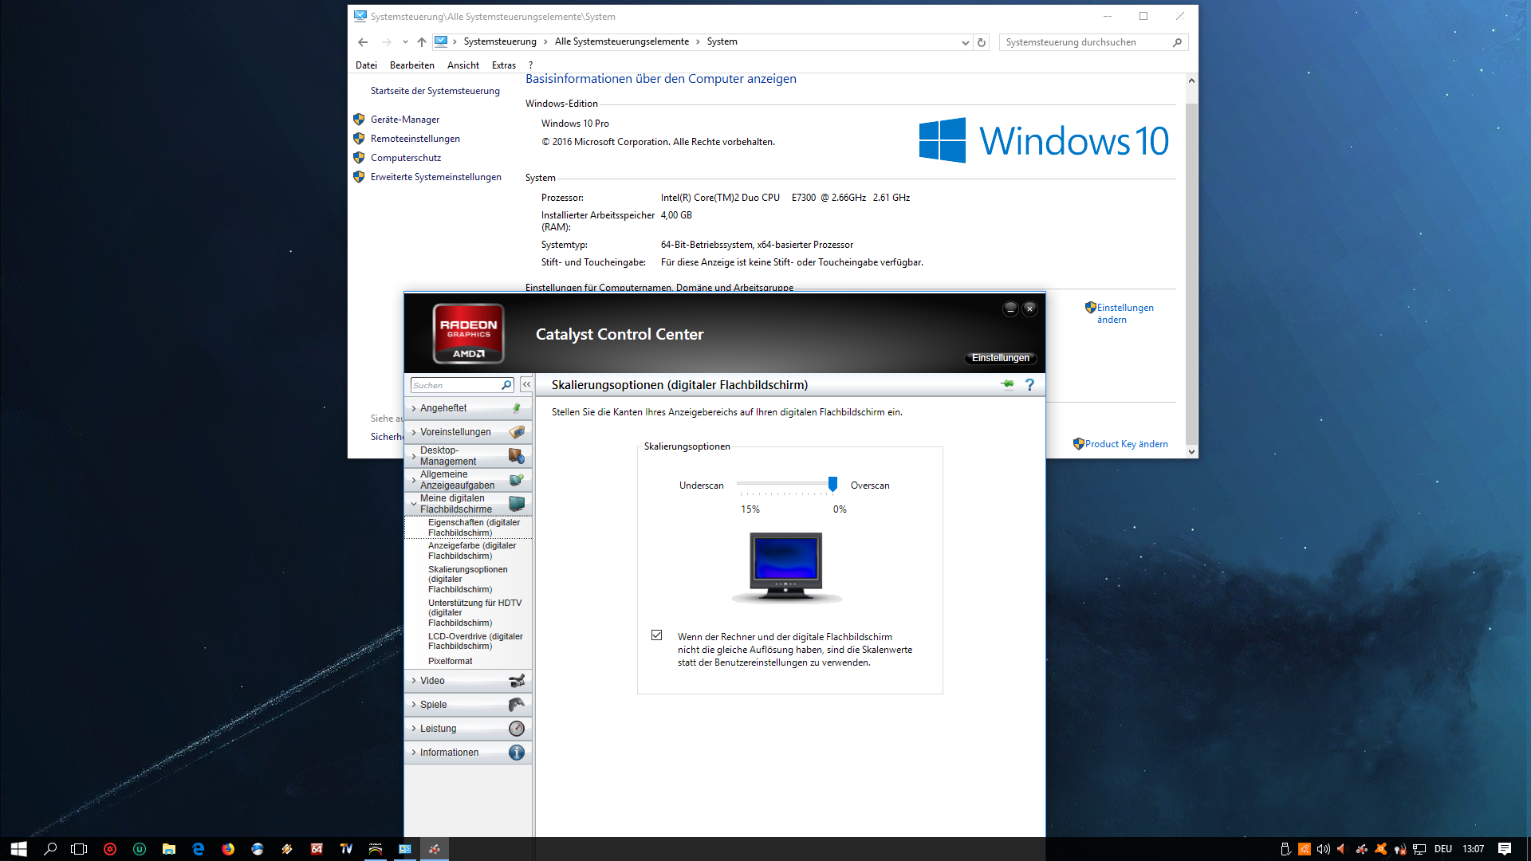Open the Bearbeiten menu

coord(412,65)
